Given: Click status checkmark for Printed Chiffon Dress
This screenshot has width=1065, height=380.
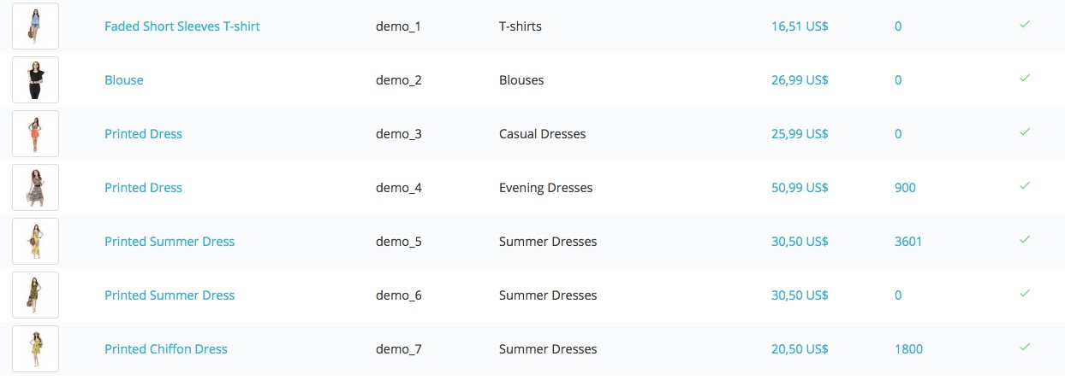Looking at the screenshot, I should click(1025, 348).
